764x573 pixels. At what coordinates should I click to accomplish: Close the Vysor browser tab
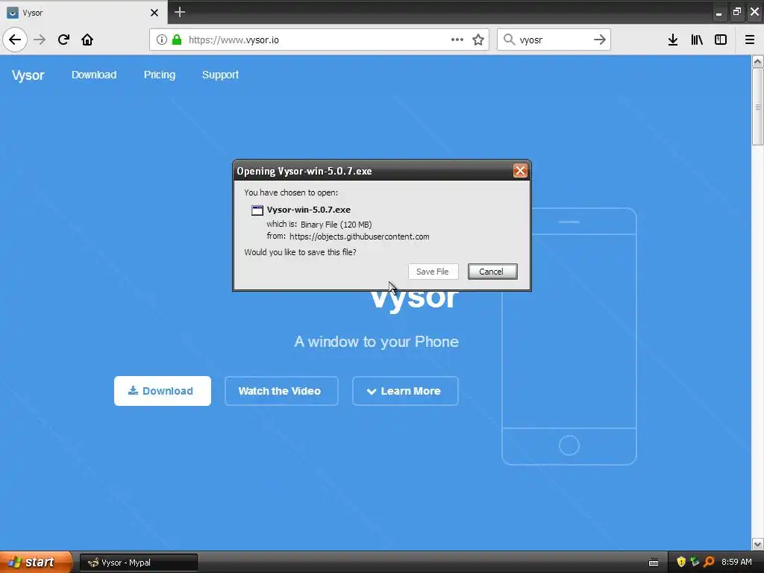tap(154, 13)
